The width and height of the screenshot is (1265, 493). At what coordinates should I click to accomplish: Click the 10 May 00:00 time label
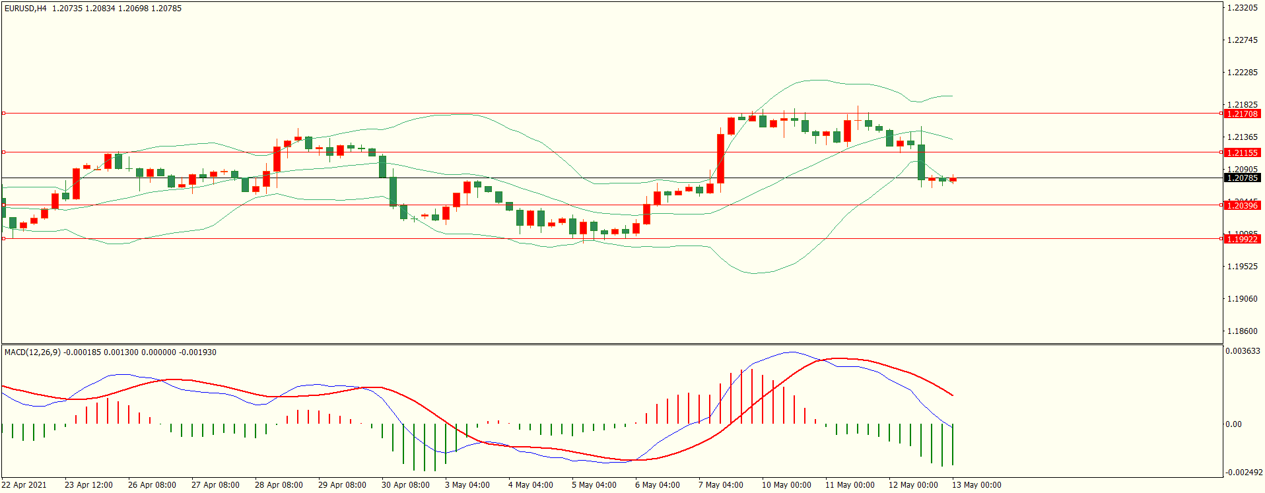[x=786, y=485]
